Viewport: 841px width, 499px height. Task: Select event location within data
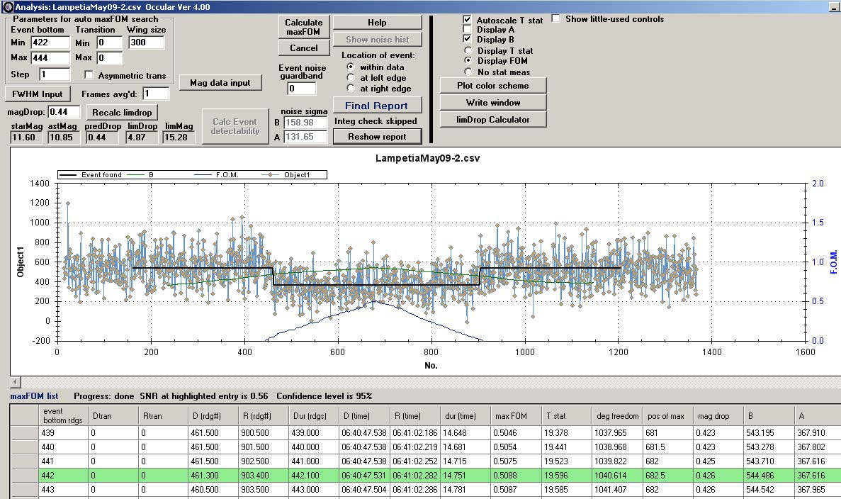tap(351, 67)
